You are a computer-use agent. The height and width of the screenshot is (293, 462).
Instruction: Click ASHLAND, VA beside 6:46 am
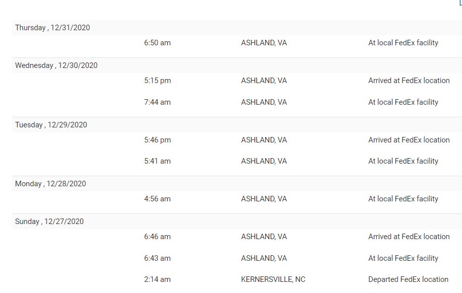(264, 237)
